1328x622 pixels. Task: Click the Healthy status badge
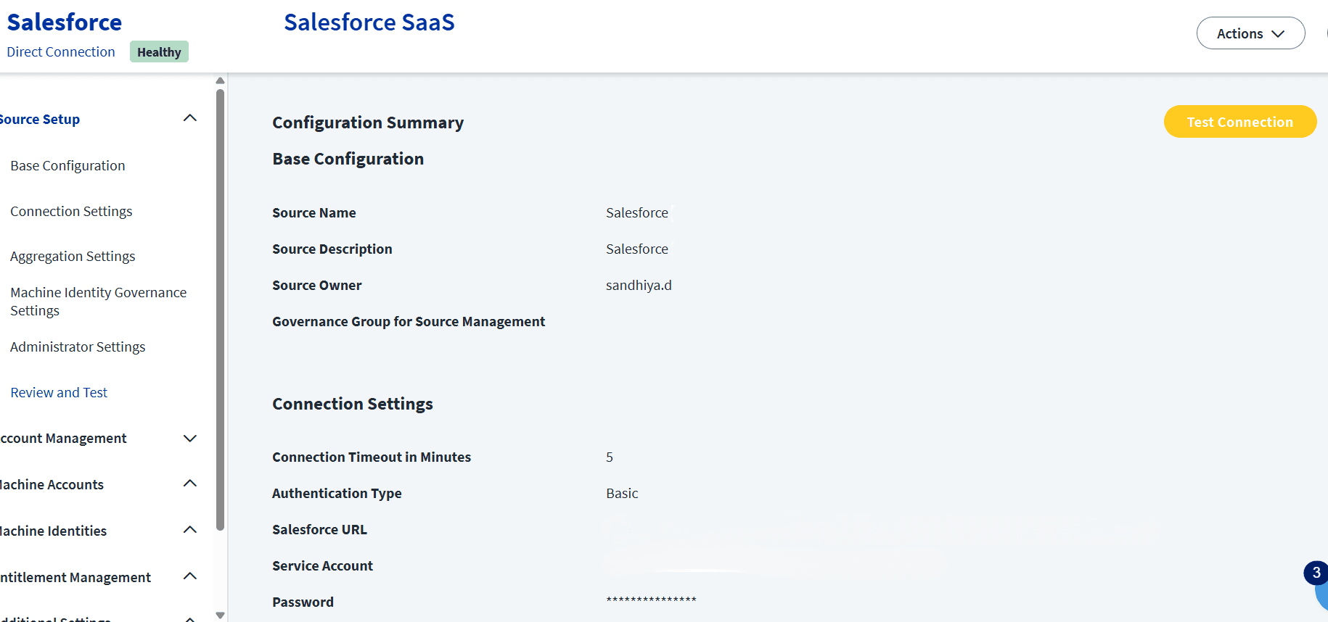159,51
